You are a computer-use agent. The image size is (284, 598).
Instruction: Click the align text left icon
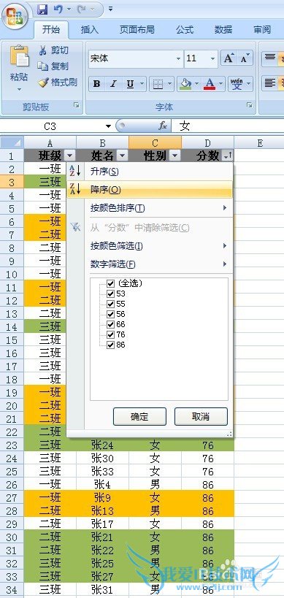click(x=270, y=83)
